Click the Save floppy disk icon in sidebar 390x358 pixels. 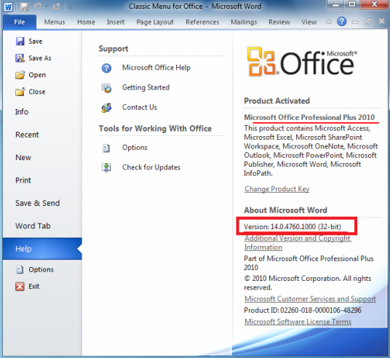pyautogui.click(x=20, y=41)
